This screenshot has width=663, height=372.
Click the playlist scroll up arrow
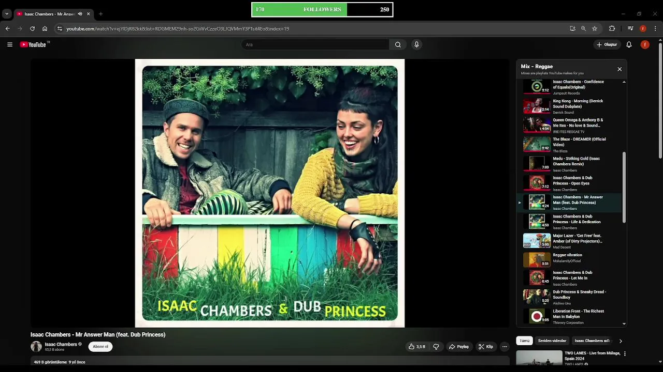click(624, 82)
